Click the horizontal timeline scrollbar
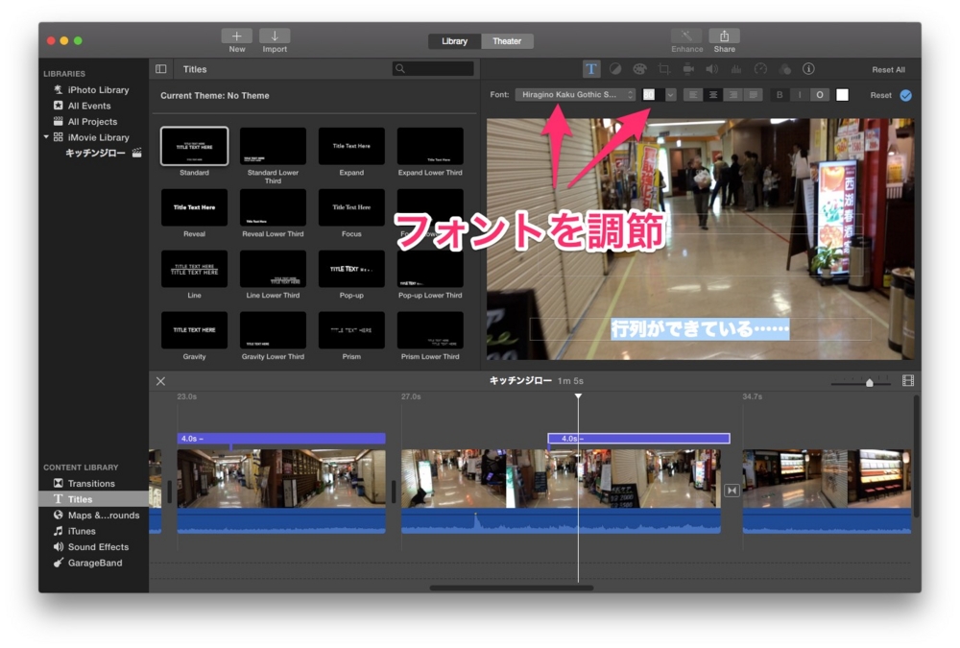The width and height of the screenshot is (960, 648). tap(512, 588)
